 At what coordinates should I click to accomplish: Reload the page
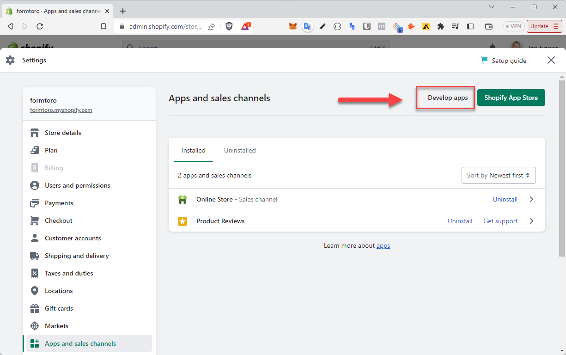pyautogui.click(x=40, y=26)
